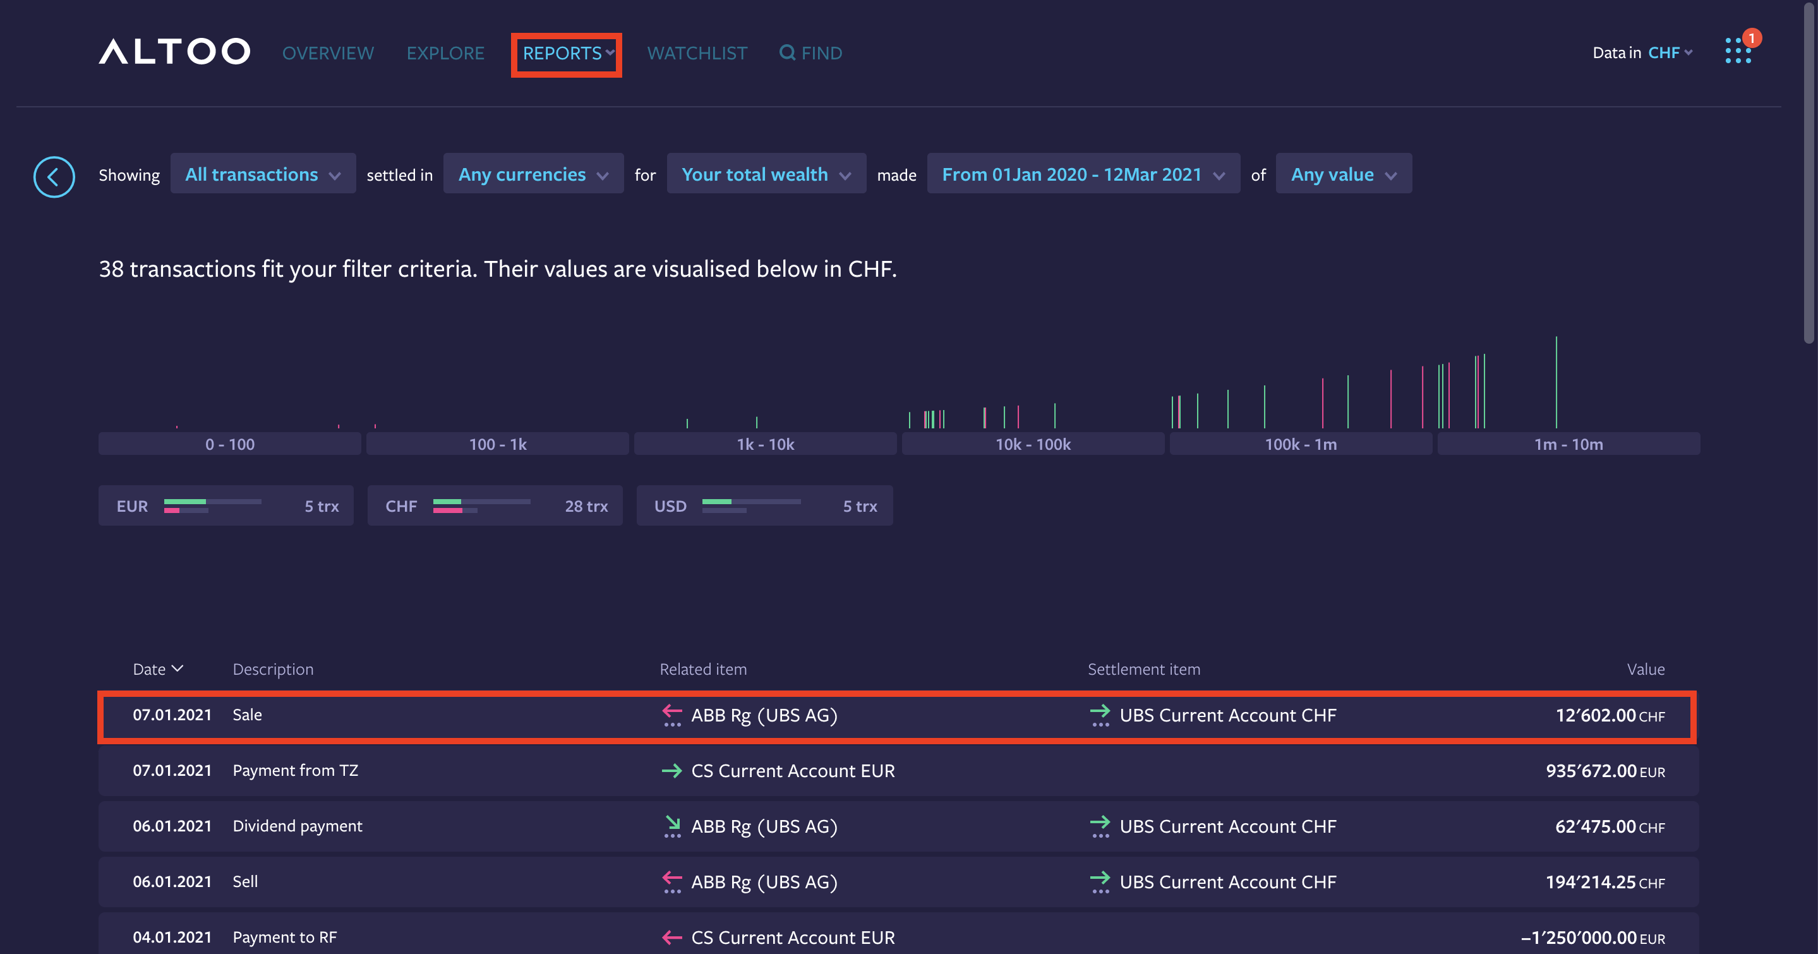The height and width of the screenshot is (954, 1818).
Task: Open the WATCHLIST tab
Action: click(697, 53)
